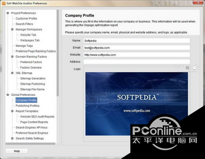Image resolution: width=205 pixels, height=159 pixels.
Task: Select Manage Workspaces label
Action: click(x=29, y=30)
